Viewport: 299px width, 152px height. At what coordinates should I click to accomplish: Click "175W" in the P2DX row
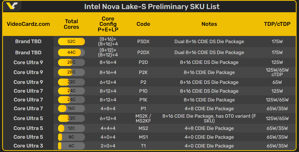coord(277,52)
